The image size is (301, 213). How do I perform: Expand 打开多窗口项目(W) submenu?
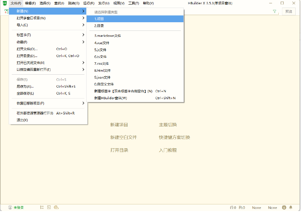coord(83,18)
